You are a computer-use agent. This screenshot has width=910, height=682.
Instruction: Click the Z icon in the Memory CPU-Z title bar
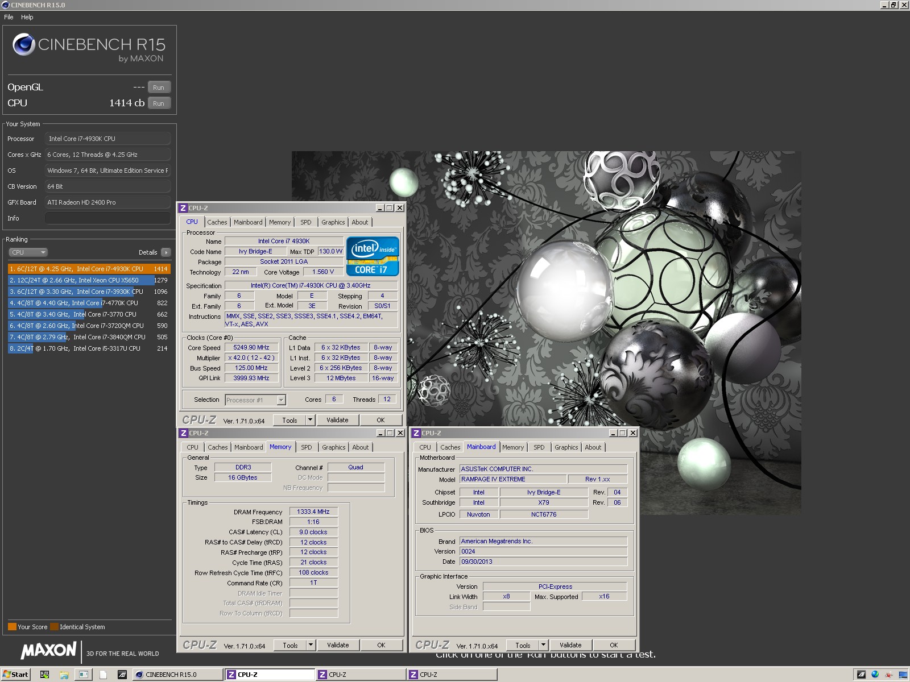coord(183,433)
